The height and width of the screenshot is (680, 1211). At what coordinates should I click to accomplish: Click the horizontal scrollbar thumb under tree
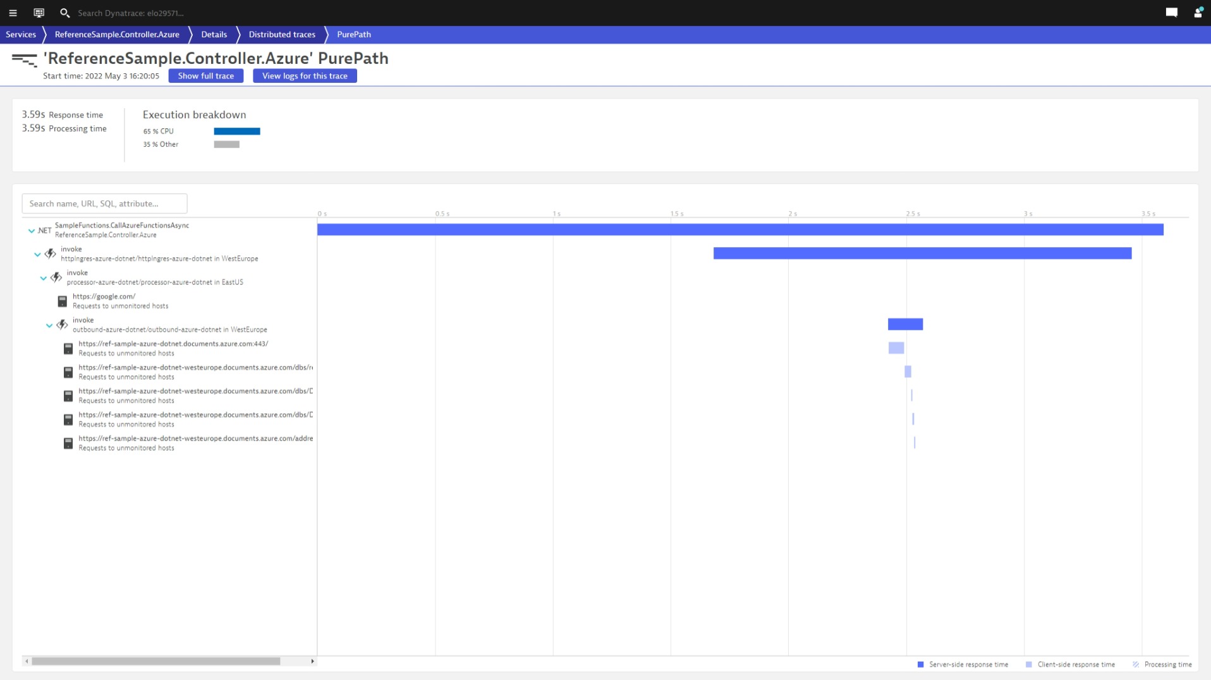click(156, 661)
